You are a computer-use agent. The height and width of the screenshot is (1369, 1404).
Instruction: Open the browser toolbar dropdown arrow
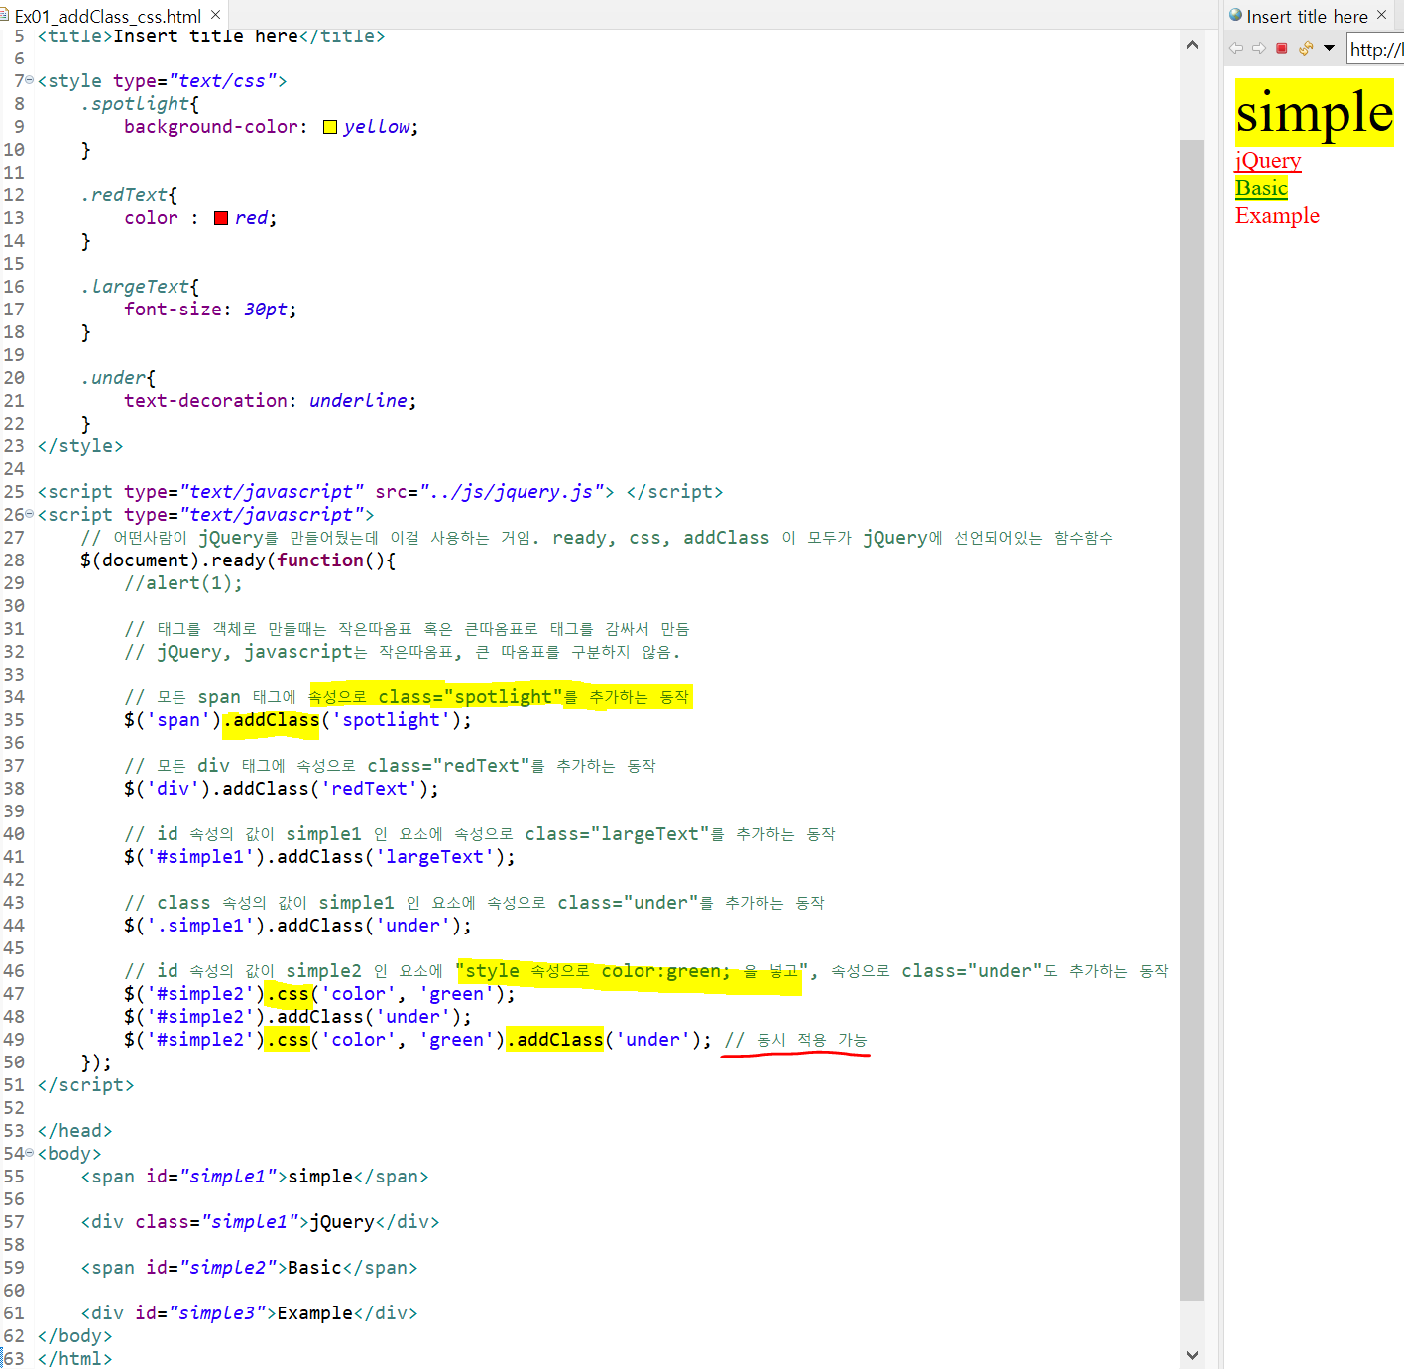(1329, 48)
